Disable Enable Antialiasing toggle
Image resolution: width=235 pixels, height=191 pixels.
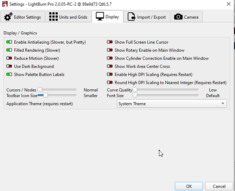[9, 42]
